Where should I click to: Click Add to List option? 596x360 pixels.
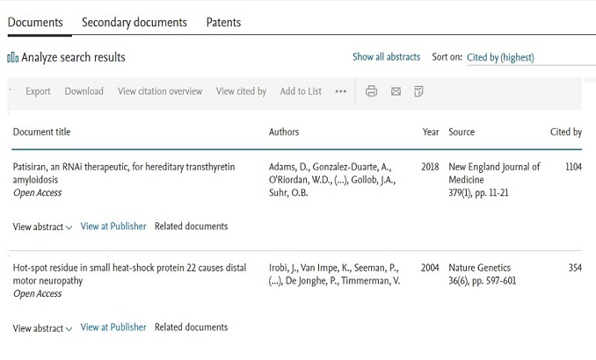tap(301, 91)
